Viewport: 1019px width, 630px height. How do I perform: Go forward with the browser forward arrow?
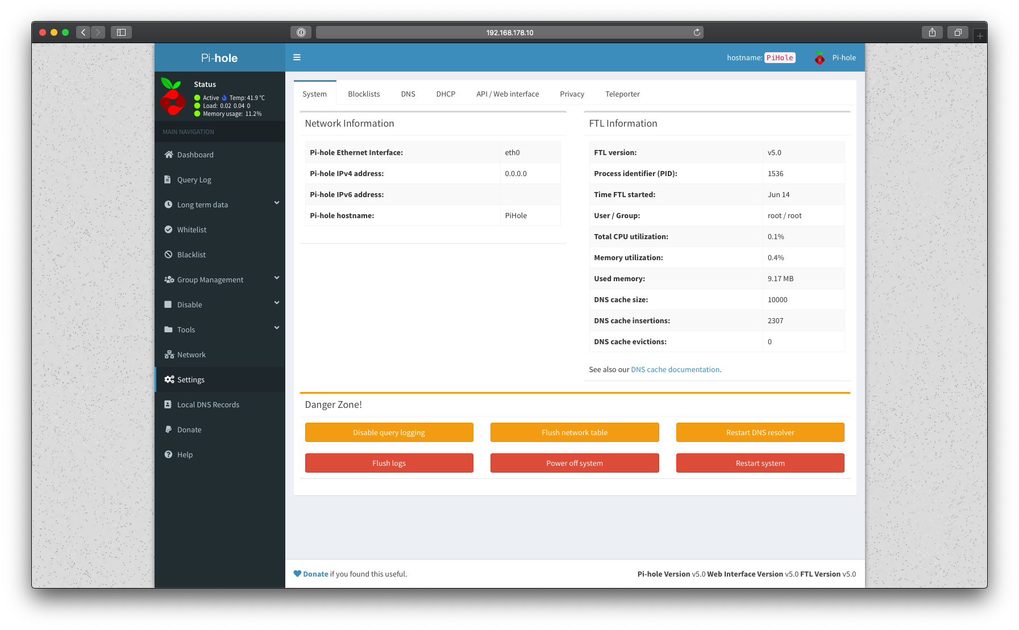click(x=98, y=32)
